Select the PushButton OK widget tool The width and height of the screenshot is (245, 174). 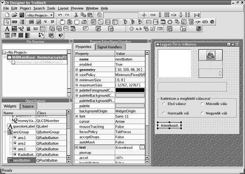[31, 22]
